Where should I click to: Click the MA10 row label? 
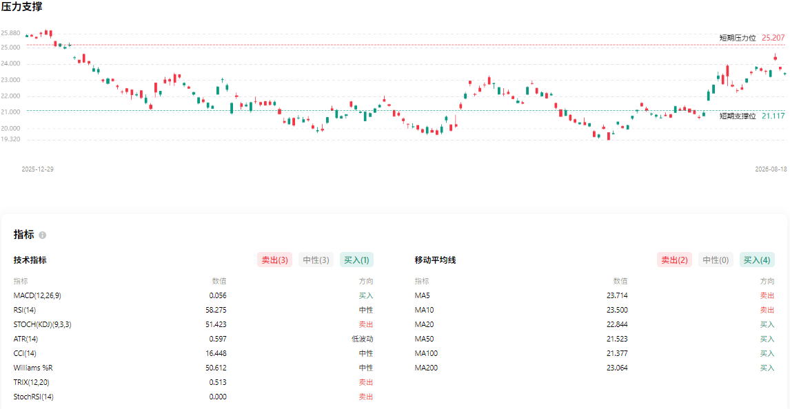[x=424, y=311]
